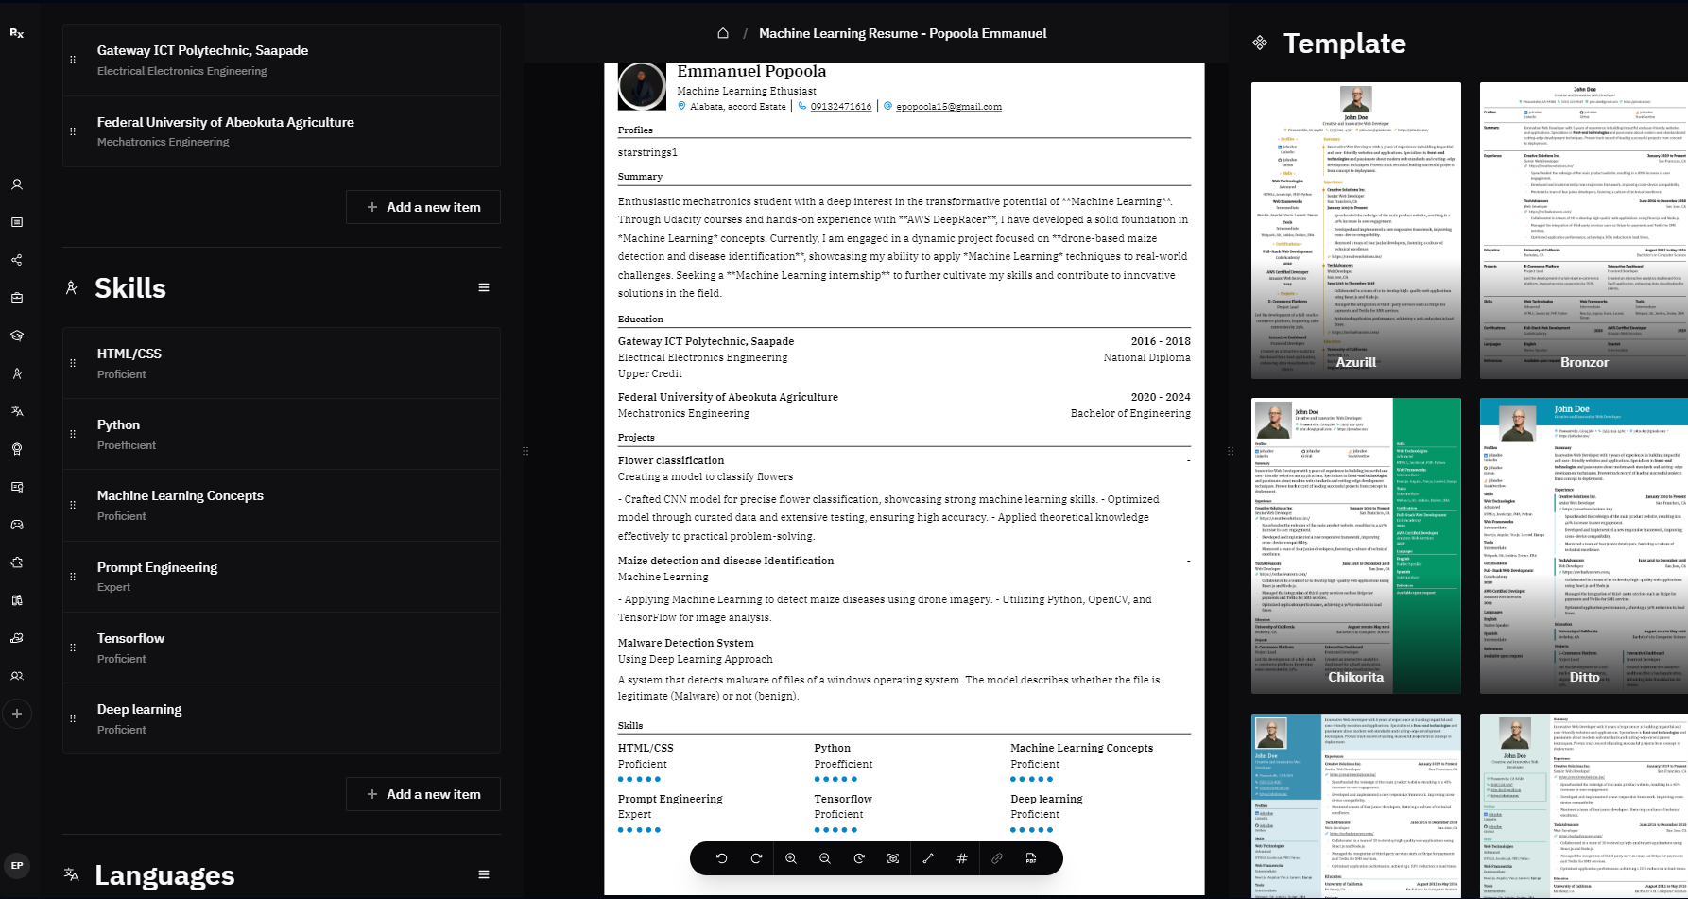Screen dimensions: 1688x899
Task: Add a new item below the education list
Action: coord(422,207)
